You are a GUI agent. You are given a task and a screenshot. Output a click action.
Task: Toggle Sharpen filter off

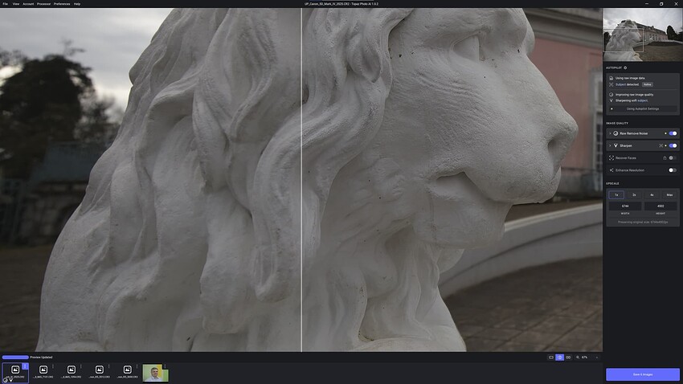673,145
